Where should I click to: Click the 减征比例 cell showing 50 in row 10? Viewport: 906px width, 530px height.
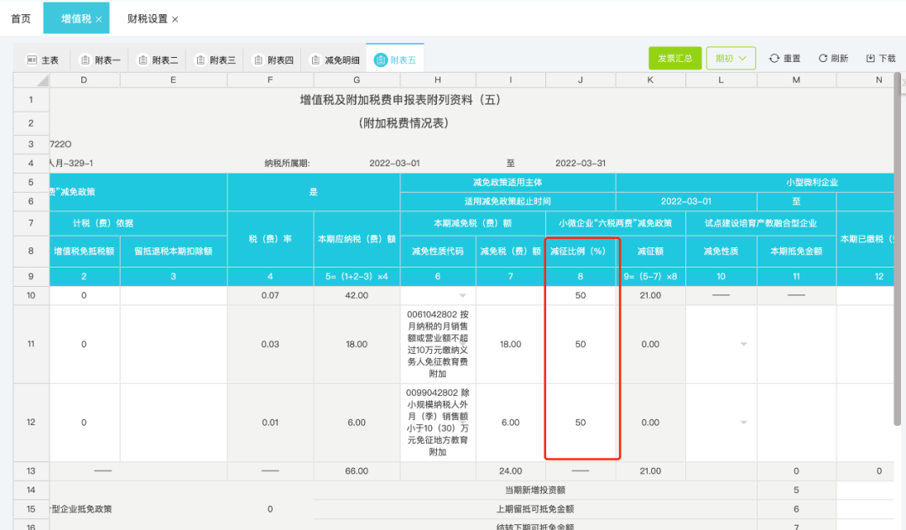pos(581,295)
